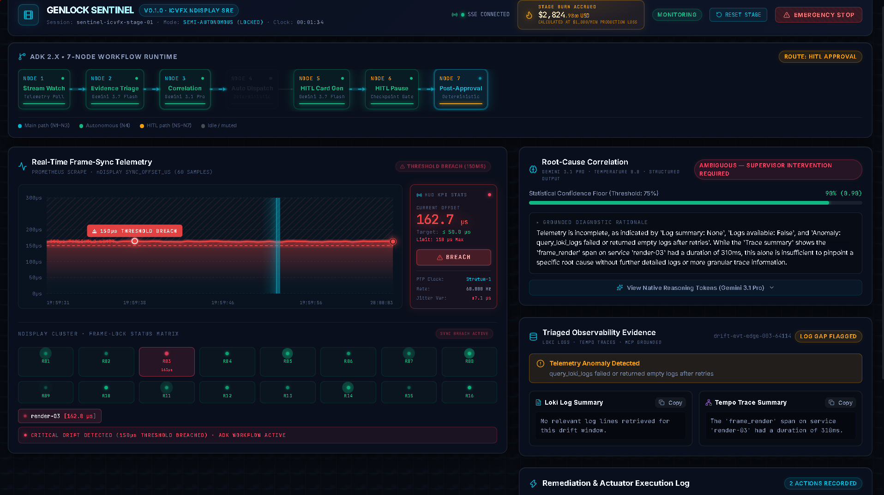This screenshot has height=495, width=884.
Task: Click the R01 cluster node tile
Action: tap(46, 362)
